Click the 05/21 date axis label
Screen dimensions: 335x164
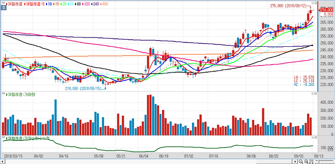121,156
